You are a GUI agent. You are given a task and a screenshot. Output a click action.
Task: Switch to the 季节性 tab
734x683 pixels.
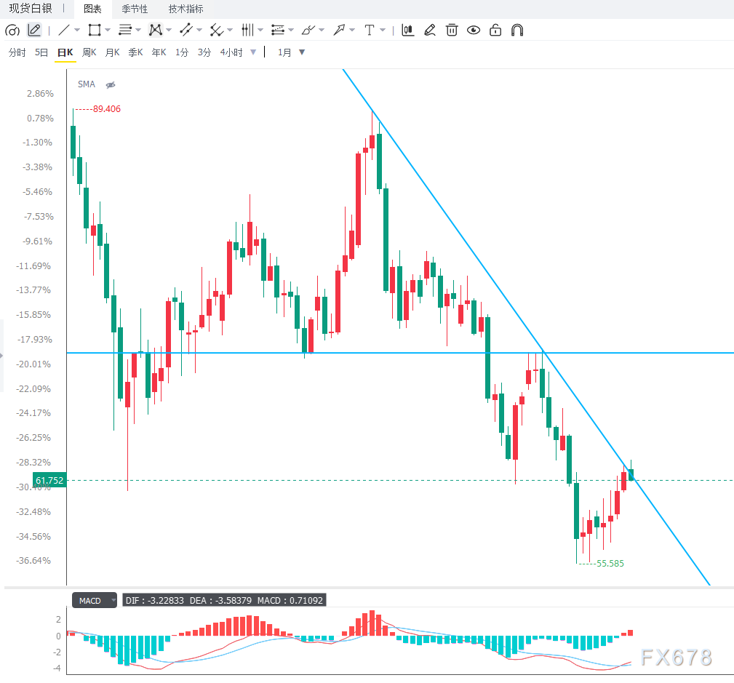point(135,9)
